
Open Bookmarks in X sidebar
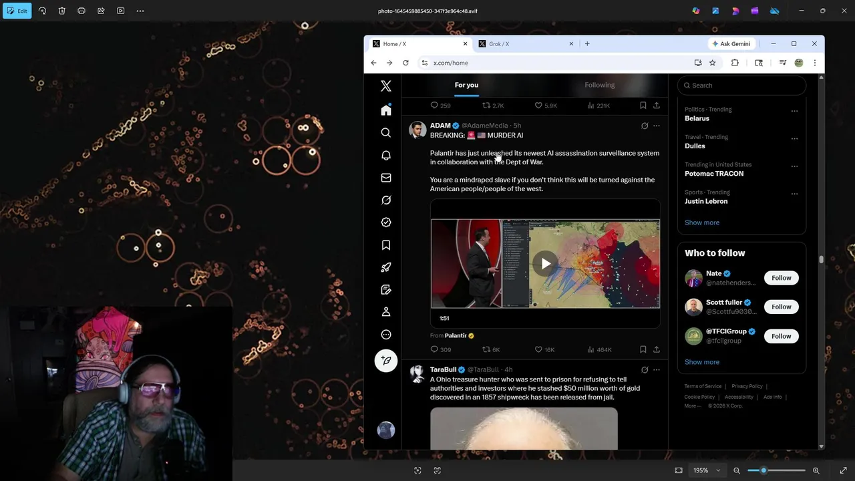point(386,245)
